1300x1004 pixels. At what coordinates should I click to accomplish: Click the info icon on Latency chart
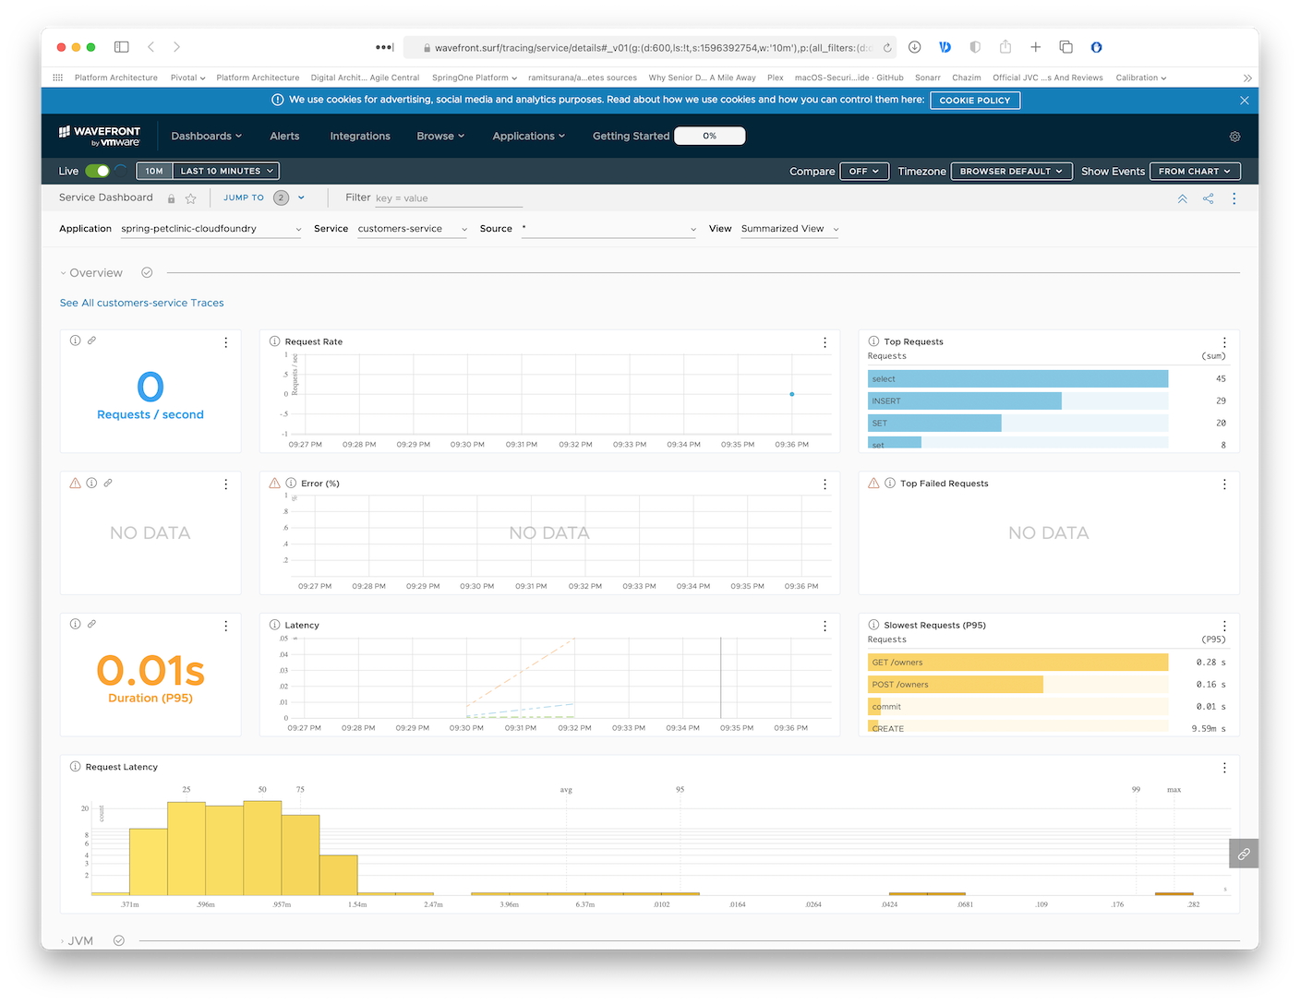click(274, 625)
